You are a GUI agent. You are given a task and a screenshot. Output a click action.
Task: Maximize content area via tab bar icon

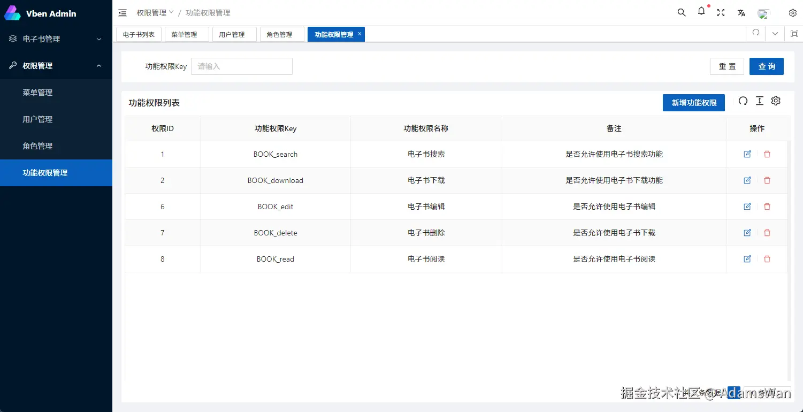794,34
